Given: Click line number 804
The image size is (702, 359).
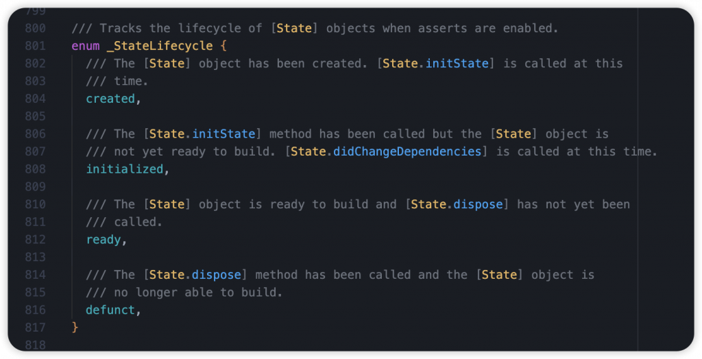Looking at the screenshot, I should (36, 99).
